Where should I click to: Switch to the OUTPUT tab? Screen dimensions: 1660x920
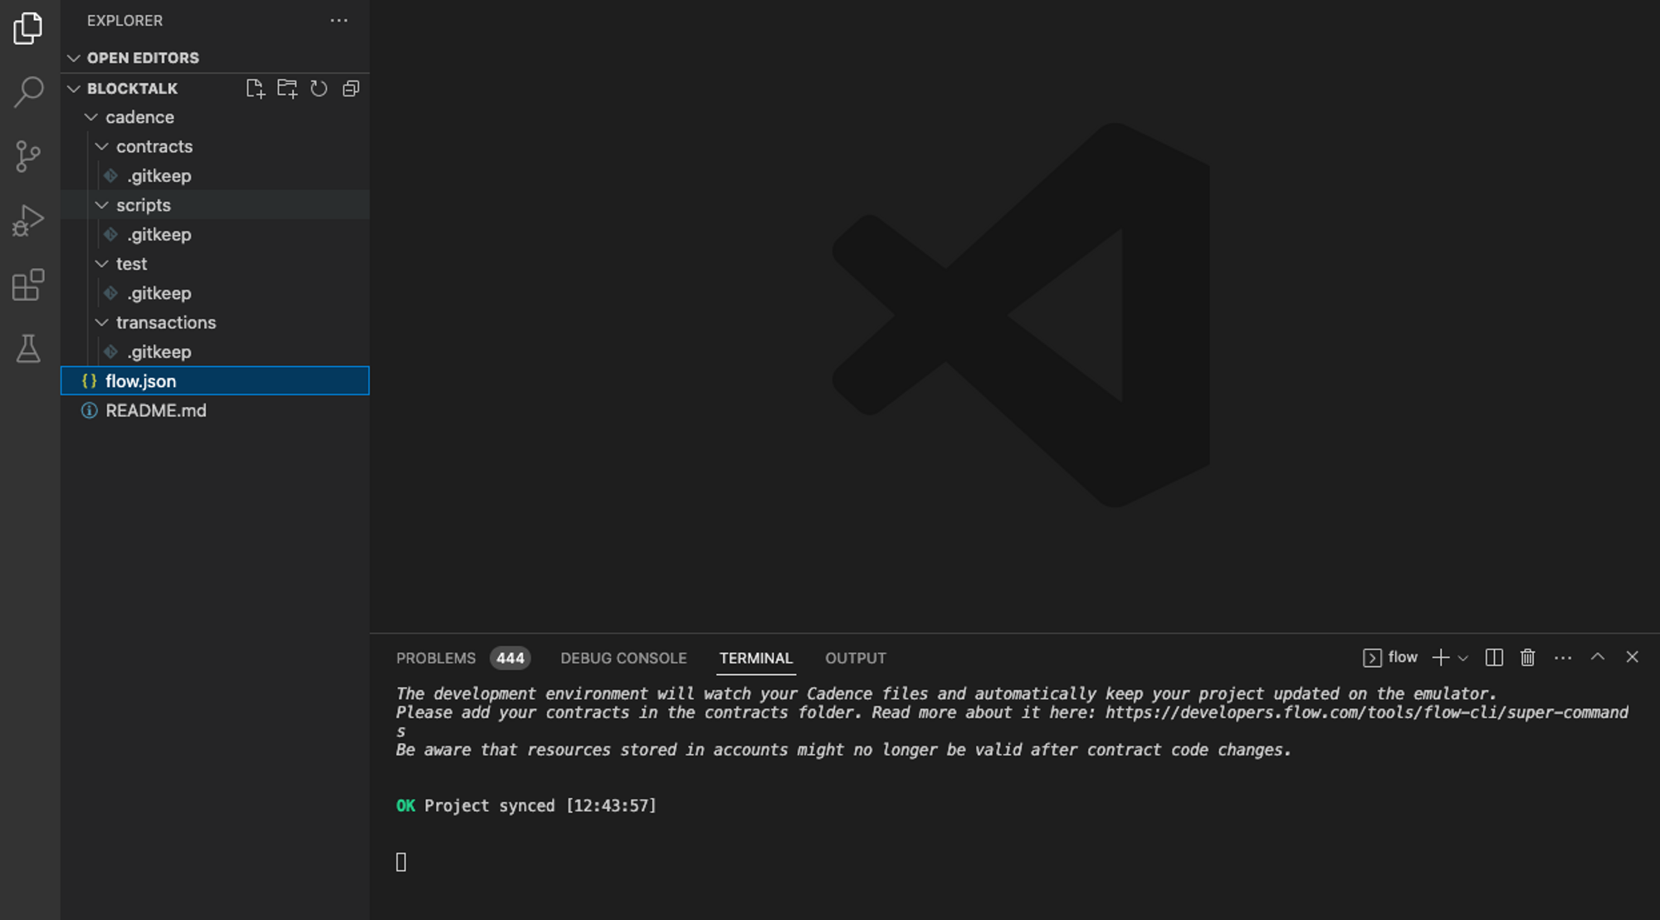pyautogui.click(x=855, y=658)
